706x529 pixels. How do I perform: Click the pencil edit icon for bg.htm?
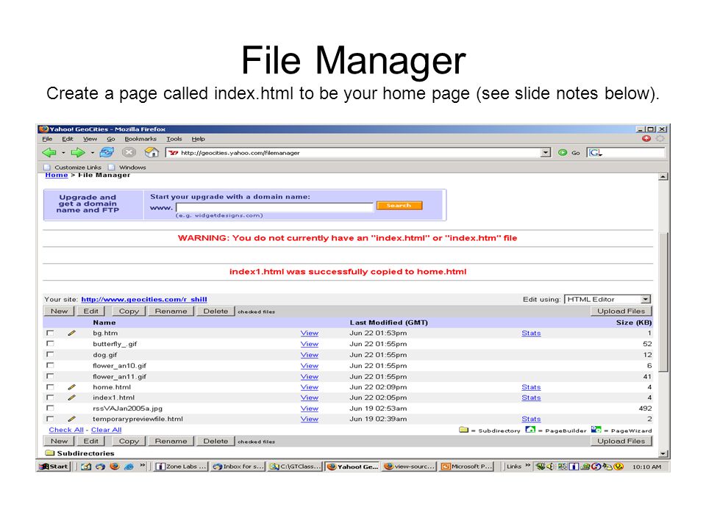(x=71, y=334)
